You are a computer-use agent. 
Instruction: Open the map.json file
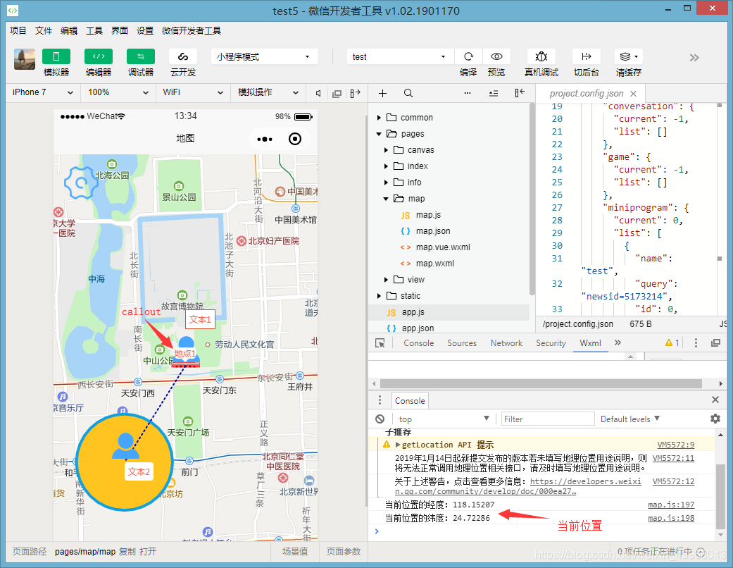pos(433,231)
